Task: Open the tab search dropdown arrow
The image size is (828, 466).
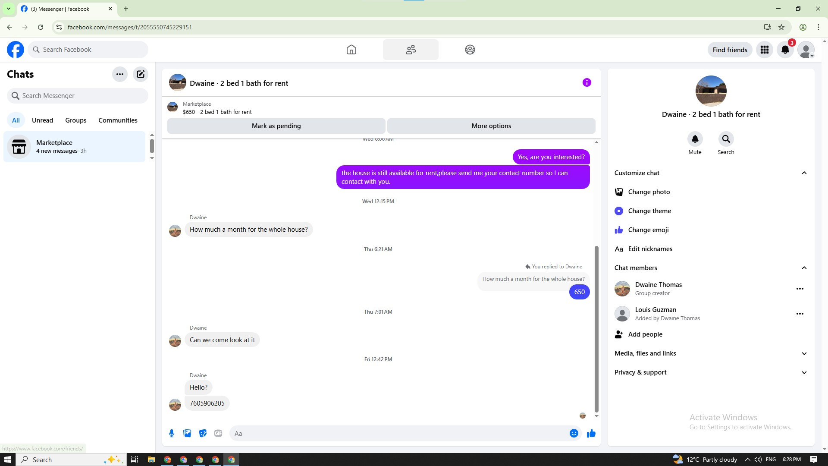Action: click(x=8, y=9)
